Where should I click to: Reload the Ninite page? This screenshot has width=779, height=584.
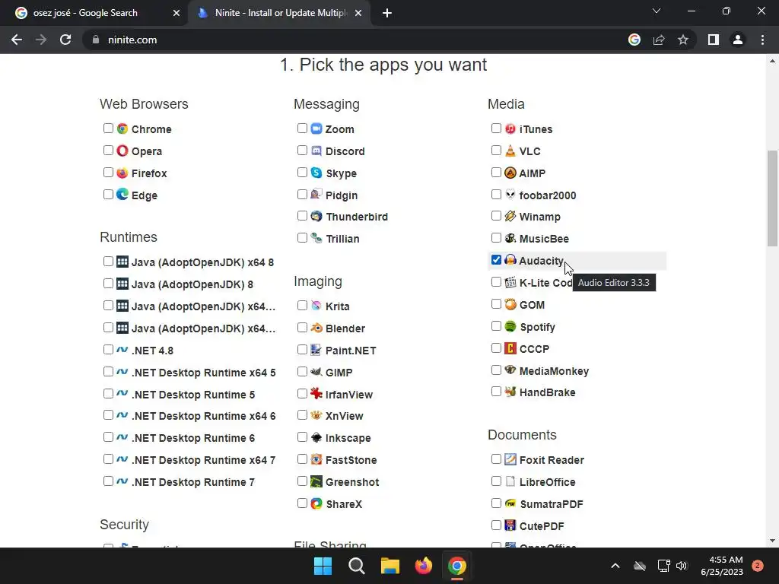(x=65, y=40)
